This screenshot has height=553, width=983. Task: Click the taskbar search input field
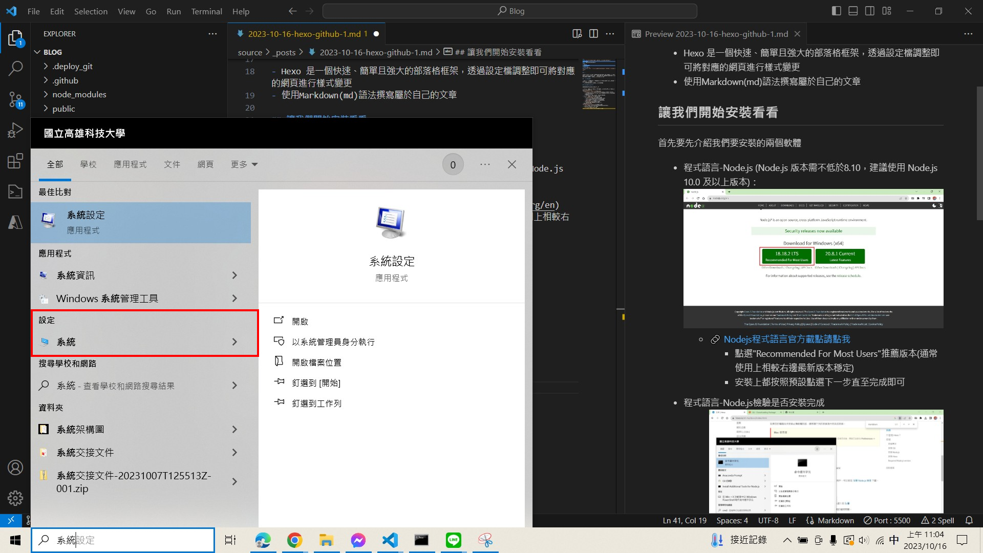click(123, 540)
